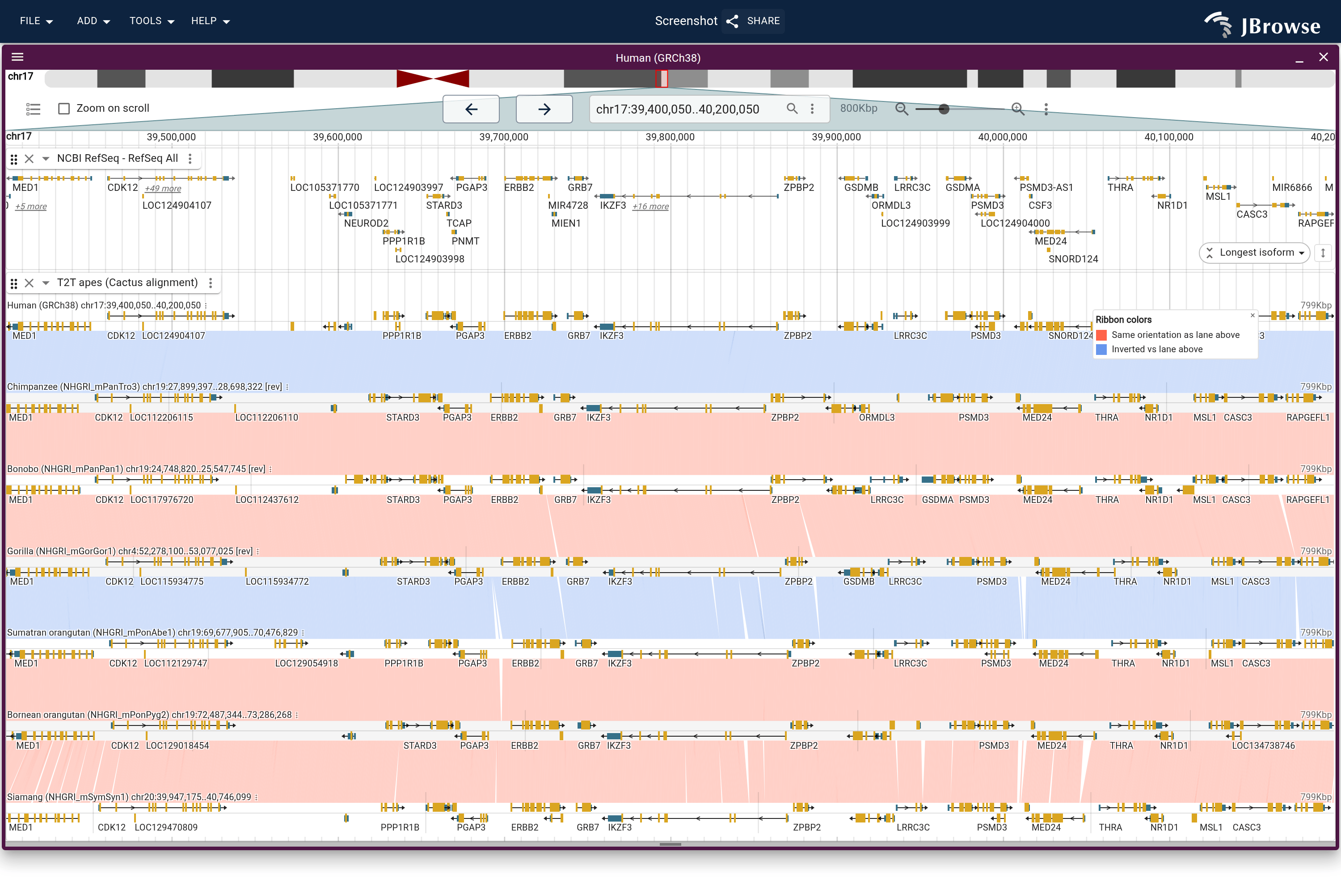Image resolution: width=1341 pixels, height=894 pixels.
Task: Collapse the T2T apes track
Action: click(x=46, y=283)
